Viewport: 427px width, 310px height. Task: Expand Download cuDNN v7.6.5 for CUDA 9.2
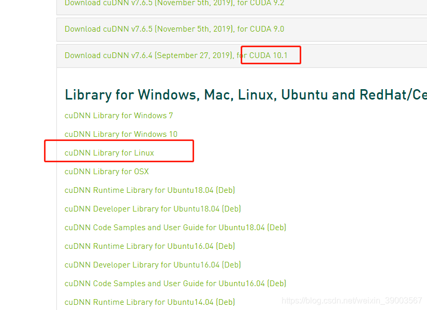[174, 3]
